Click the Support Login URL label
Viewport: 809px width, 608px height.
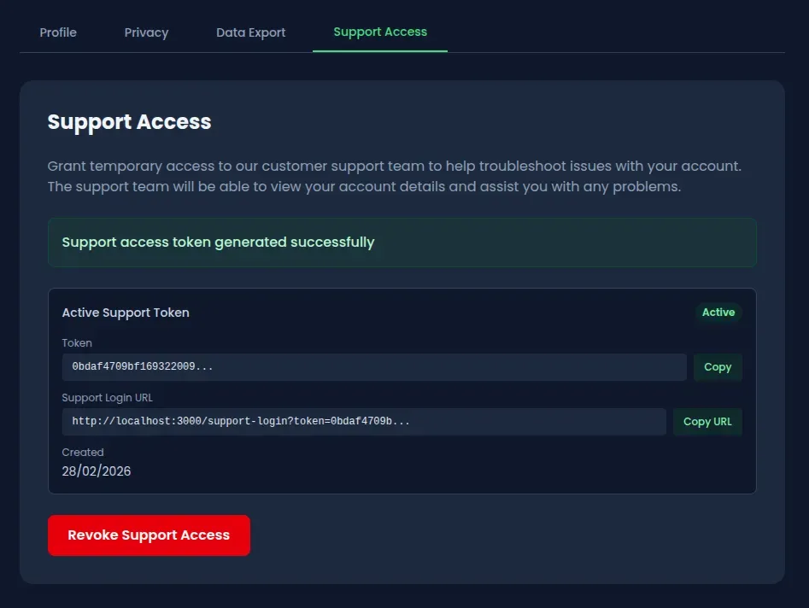pyautogui.click(x=108, y=397)
